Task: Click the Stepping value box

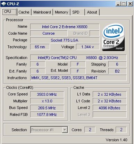Action: pos(117,64)
